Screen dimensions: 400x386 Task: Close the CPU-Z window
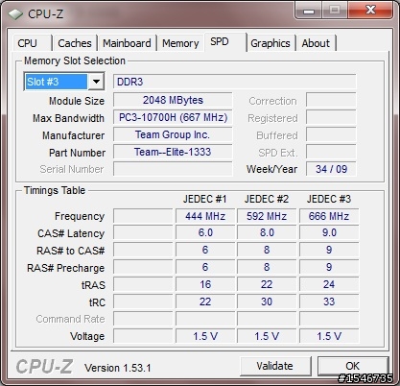point(370,10)
